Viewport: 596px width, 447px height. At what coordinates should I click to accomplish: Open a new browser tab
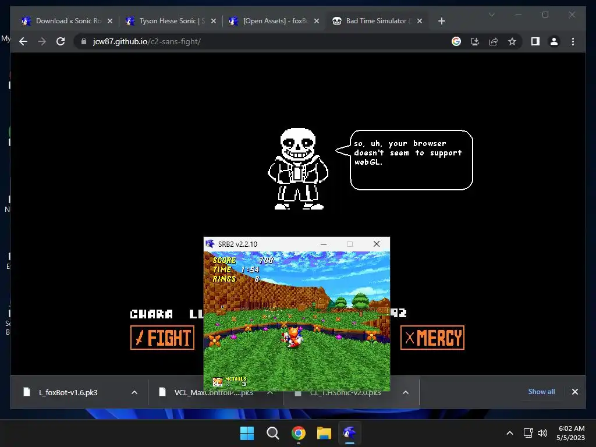coord(441,21)
